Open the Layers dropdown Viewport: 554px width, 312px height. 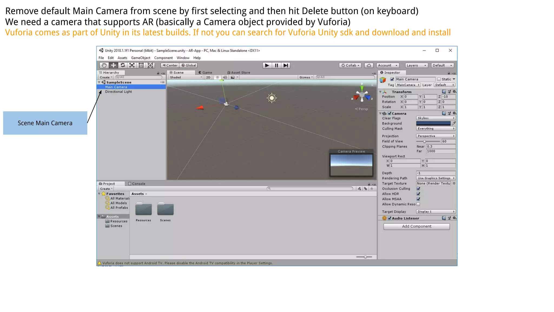click(x=417, y=65)
